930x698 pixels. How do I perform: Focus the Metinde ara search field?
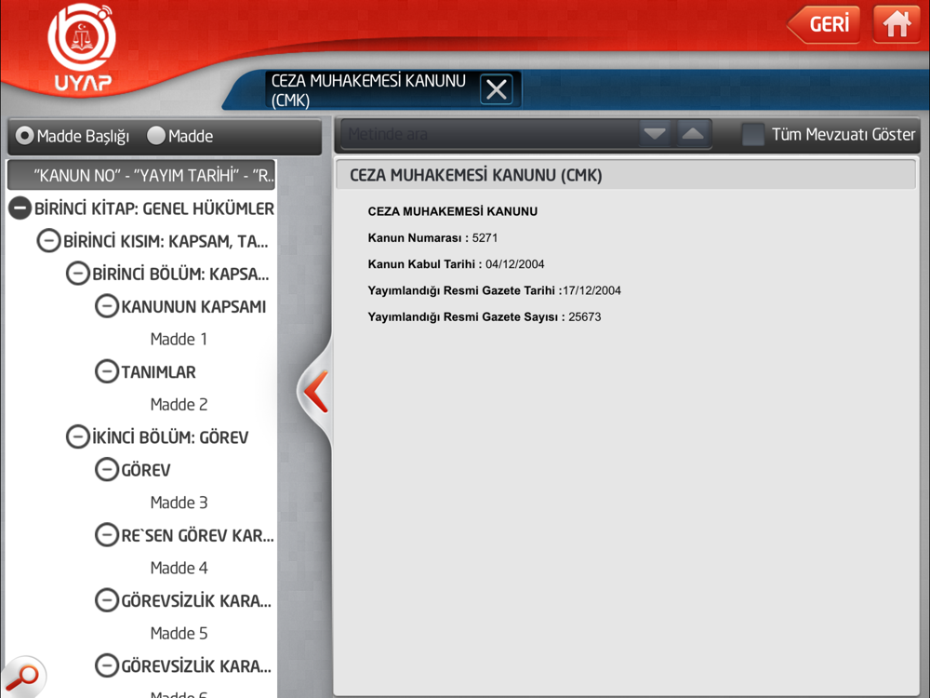click(489, 134)
